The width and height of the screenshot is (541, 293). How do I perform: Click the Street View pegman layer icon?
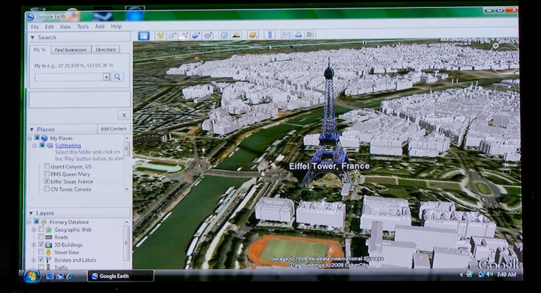(49, 252)
